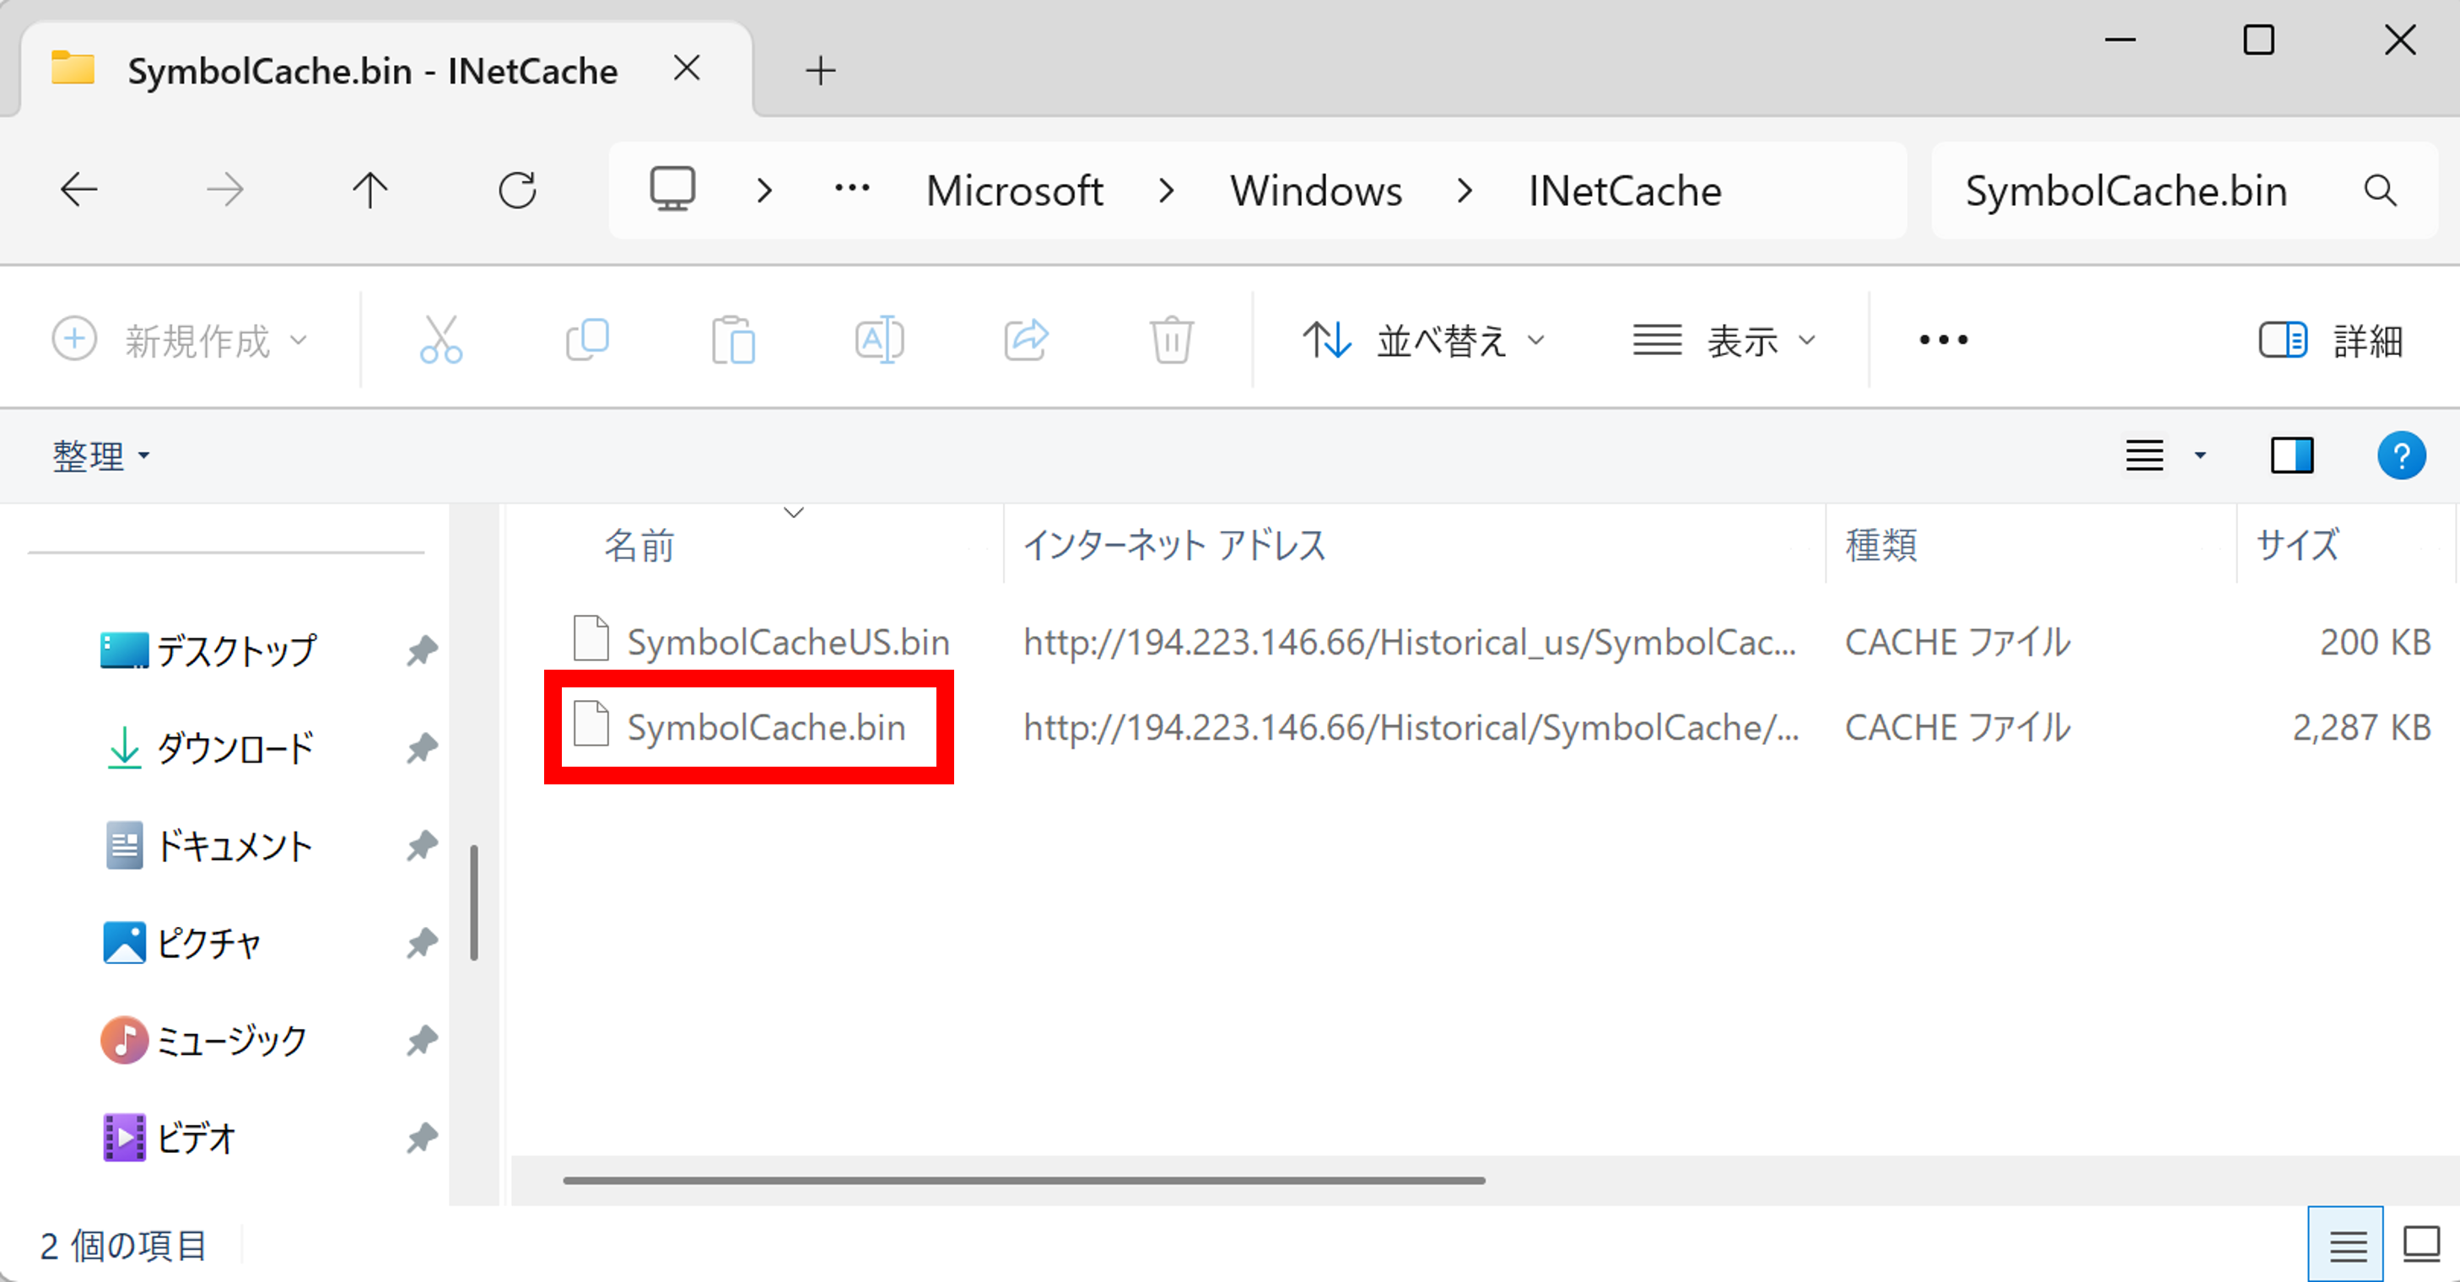This screenshot has width=2460, height=1282.
Task: Toggle the preview pane button near help icon
Action: (2294, 455)
